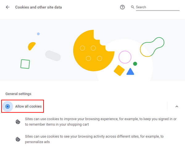Click the Cookies and other site data title
Screen dimensions: 185x148
[39, 7]
